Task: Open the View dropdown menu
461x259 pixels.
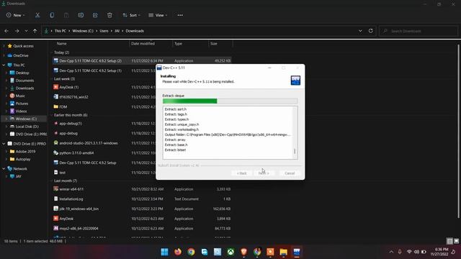Action: pos(158,15)
